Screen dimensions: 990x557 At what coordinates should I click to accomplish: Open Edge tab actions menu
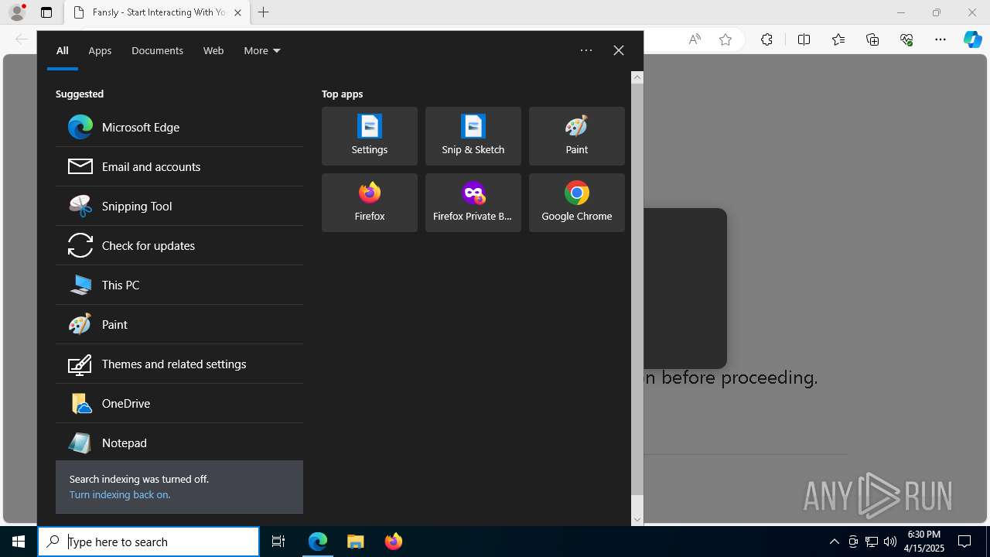pyautogui.click(x=46, y=12)
